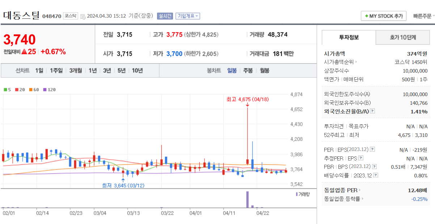Screen dimensions: 435x224
Task: Click the 코스닥 market badge
Action: click(x=71, y=16)
